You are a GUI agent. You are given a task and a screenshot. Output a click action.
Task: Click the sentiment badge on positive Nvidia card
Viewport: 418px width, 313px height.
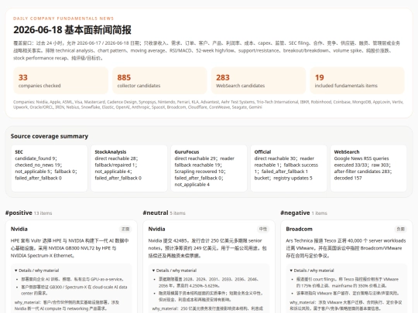(125, 230)
